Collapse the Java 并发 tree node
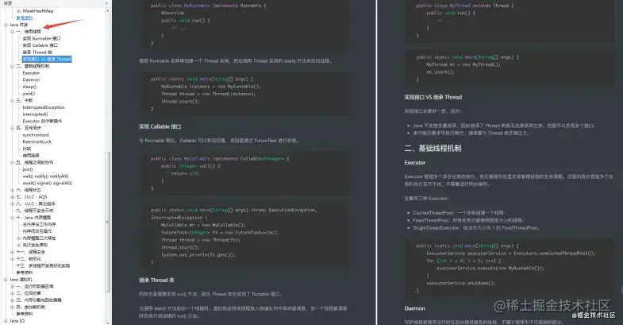623x325 pixels. coord(6,25)
